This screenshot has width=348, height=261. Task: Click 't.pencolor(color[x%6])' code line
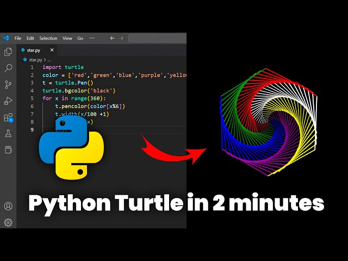[x=90, y=107]
